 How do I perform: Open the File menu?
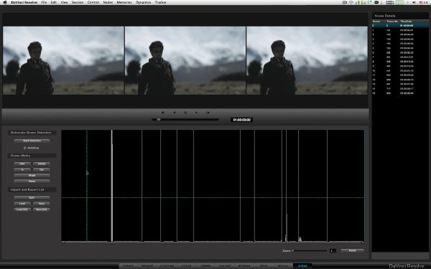[44, 2]
